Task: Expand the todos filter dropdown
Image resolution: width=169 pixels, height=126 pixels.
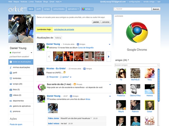Action: [x=58, y=38]
